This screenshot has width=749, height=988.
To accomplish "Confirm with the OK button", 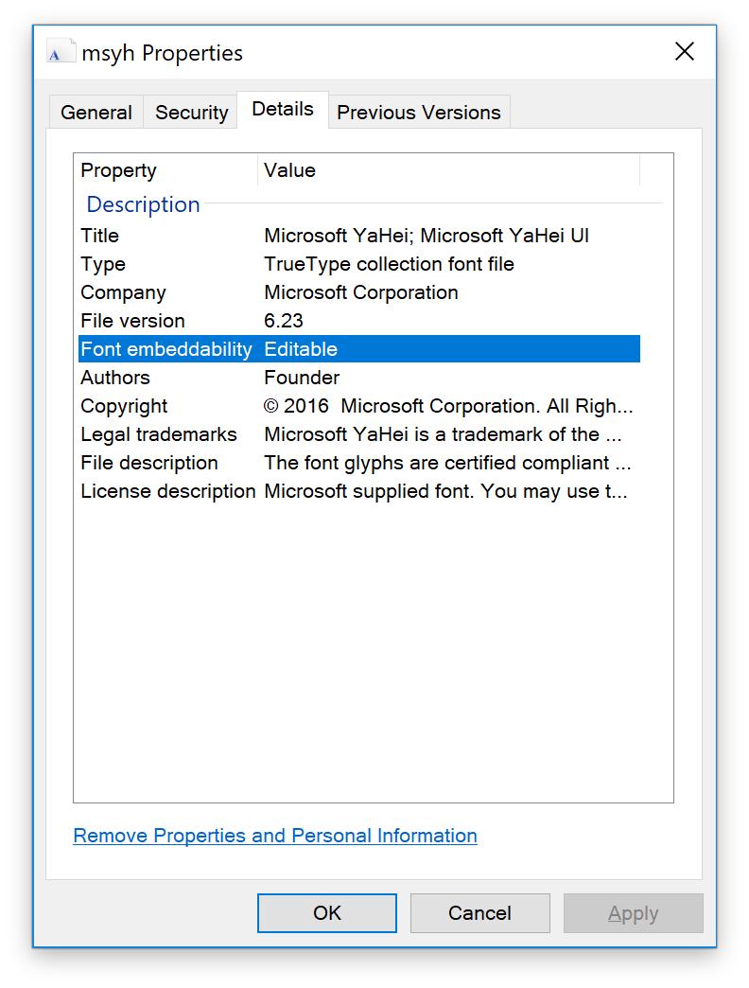I will pyautogui.click(x=326, y=913).
